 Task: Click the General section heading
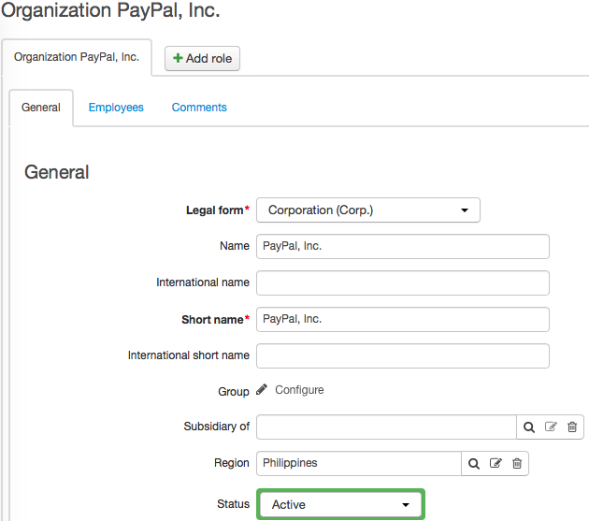(57, 172)
